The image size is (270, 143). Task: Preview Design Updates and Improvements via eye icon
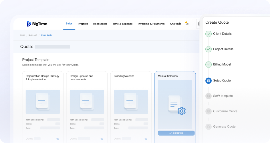(102, 139)
